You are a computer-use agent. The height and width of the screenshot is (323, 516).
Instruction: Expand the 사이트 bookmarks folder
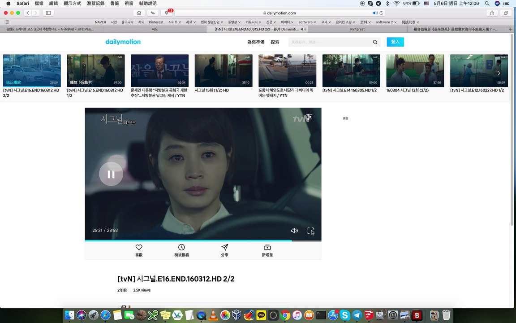(x=175, y=22)
